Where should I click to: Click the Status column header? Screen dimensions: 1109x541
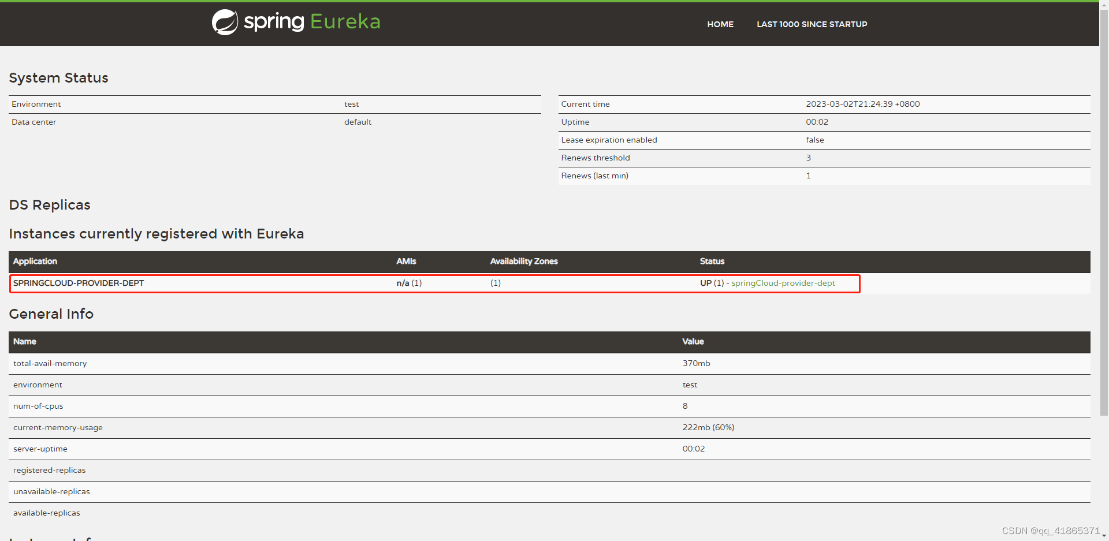pyautogui.click(x=712, y=261)
